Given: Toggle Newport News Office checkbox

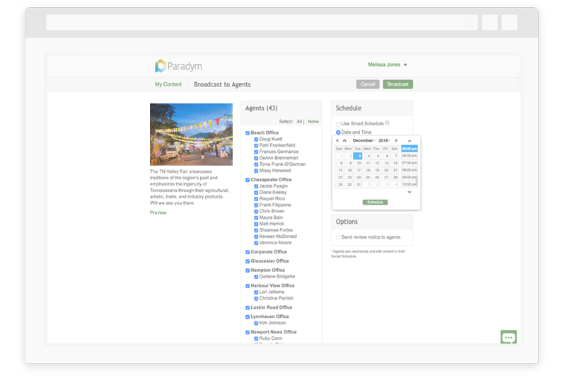Looking at the screenshot, I should pos(248,333).
